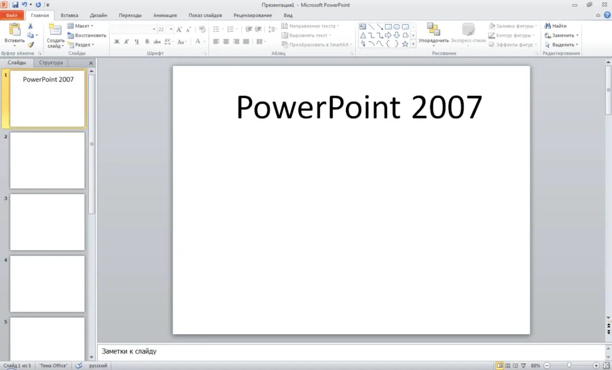This screenshot has width=612, height=370.
Task: Toggle Bold (Ж) formatting
Action: pyautogui.click(x=116, y=41)
